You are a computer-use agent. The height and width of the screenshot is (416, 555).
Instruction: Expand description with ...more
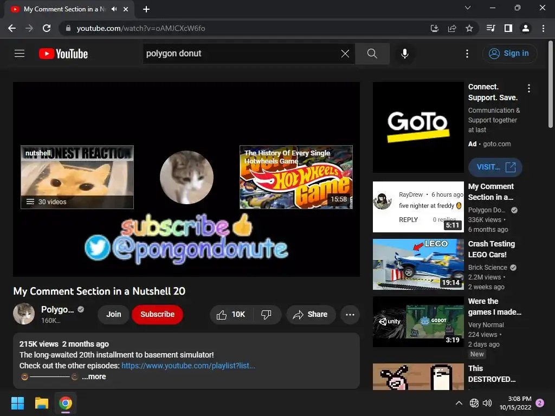pos(94,377)
